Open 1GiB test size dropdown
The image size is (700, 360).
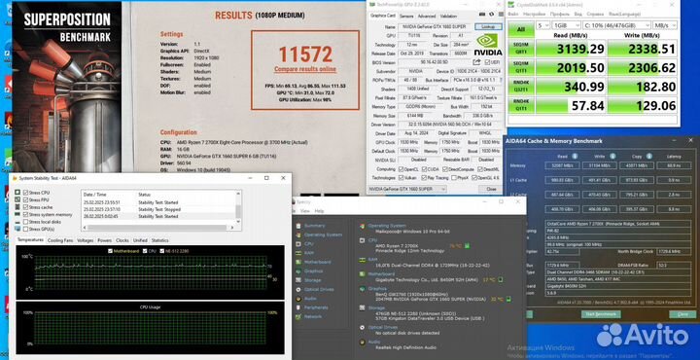tap(566, 25)
